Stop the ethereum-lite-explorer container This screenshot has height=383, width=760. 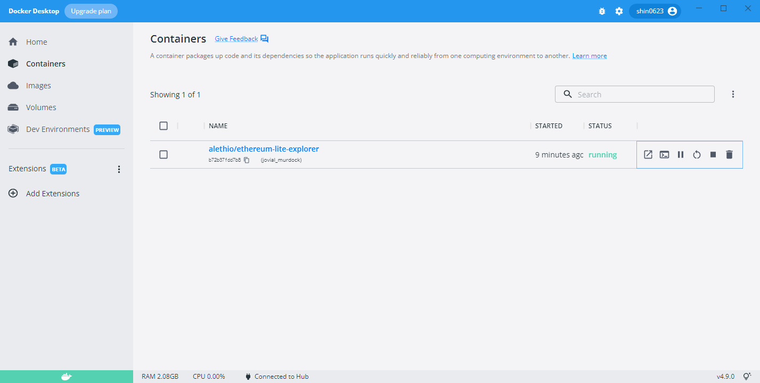713,155
